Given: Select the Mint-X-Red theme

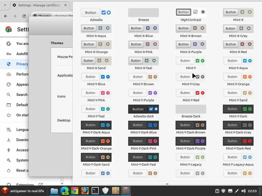Looking at the screenshot, I should click(238, 47).
